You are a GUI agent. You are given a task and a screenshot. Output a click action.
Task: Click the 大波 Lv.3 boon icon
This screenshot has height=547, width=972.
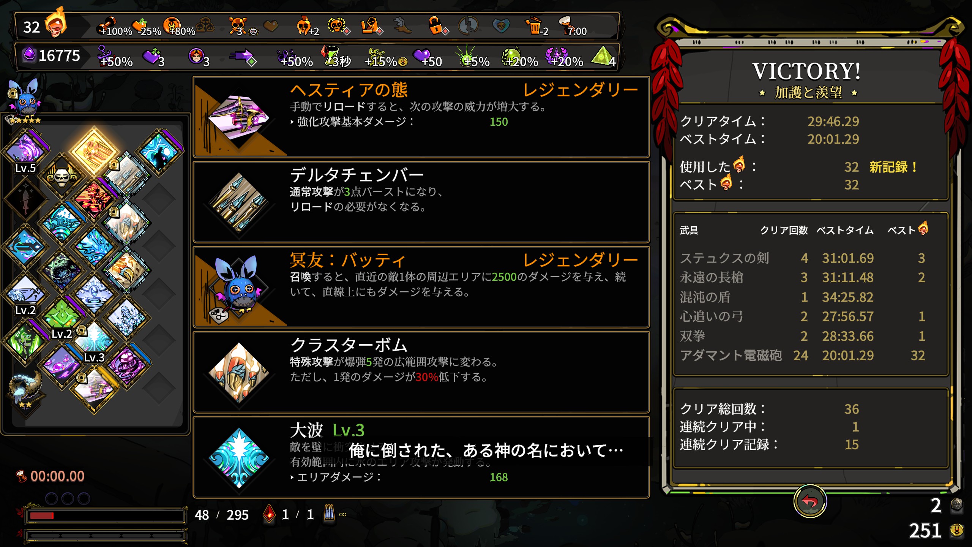239,457
